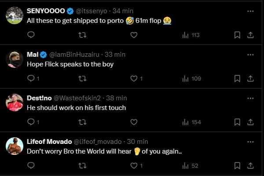Reply to Lifeof Movado's tweet

[x=31, y=165]
